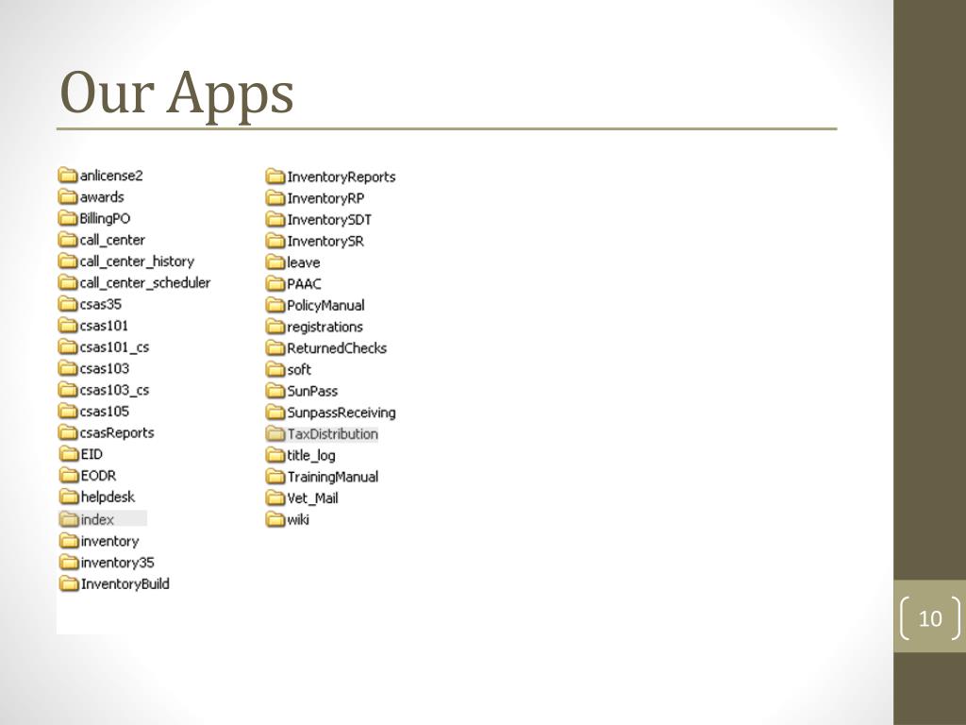The height and width of the screenshot is (725, 966).
Task: Select the InventorySDT folder icon
Action: 275,219
